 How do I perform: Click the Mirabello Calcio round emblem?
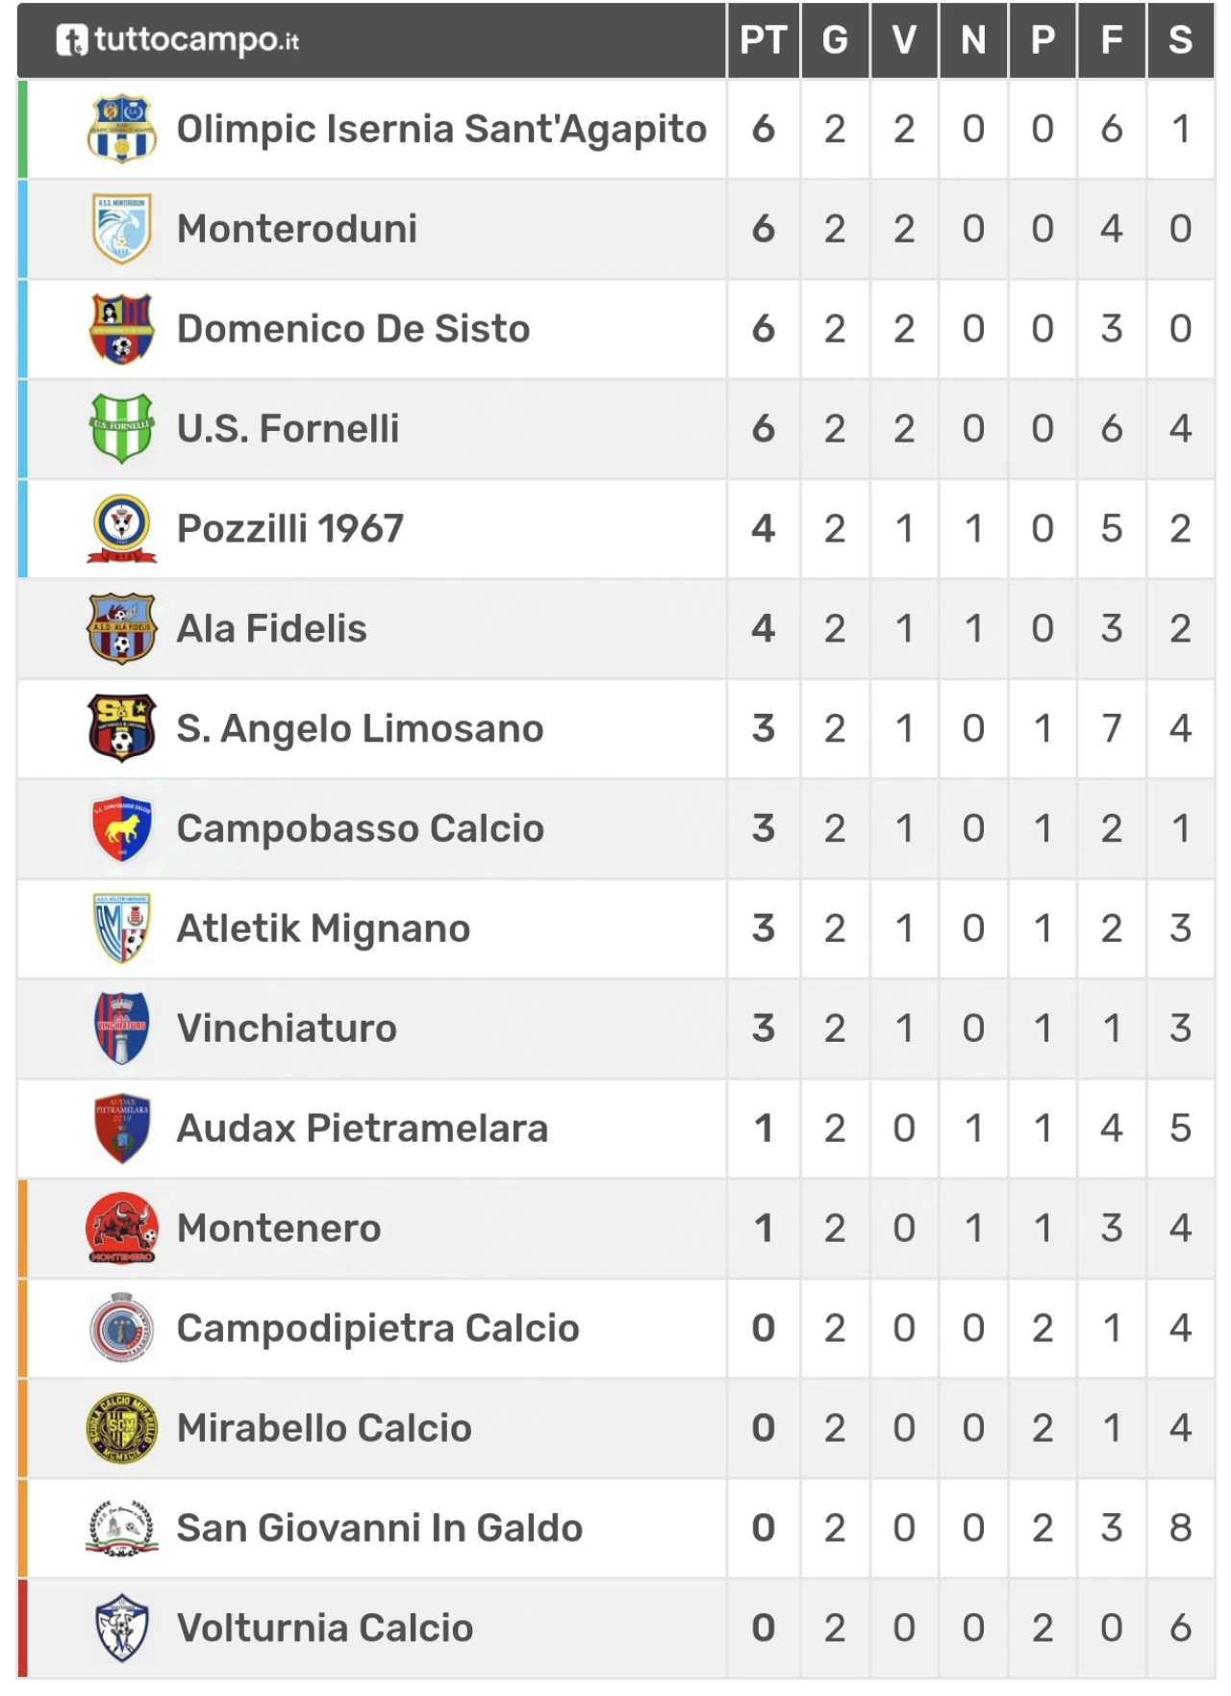(x=122, y=1428)
